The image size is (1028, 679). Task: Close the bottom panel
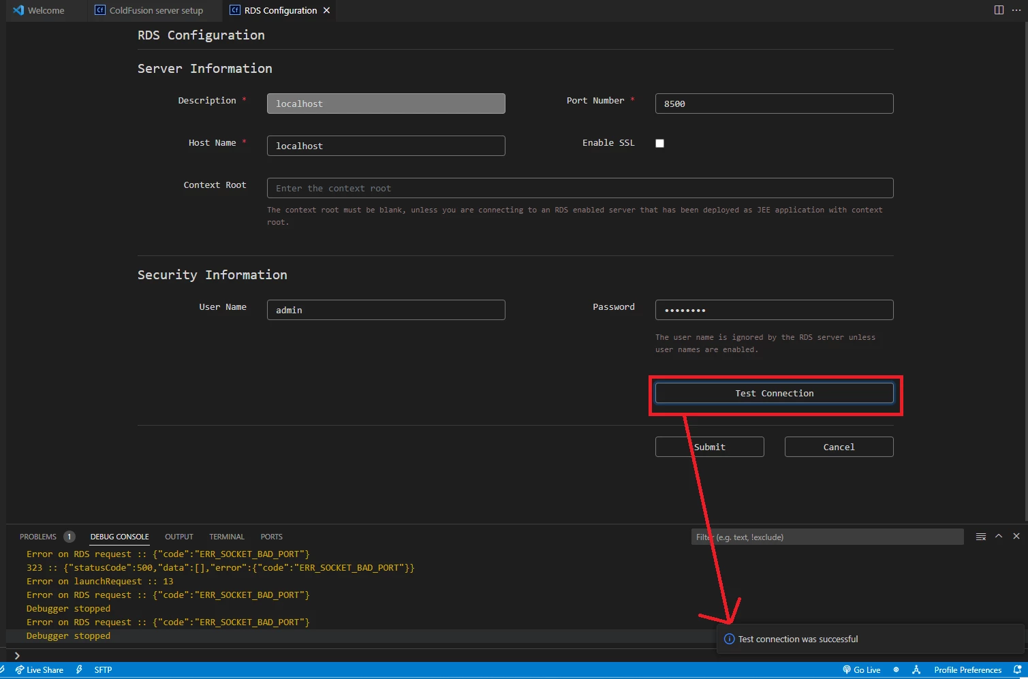[1016, 537]
